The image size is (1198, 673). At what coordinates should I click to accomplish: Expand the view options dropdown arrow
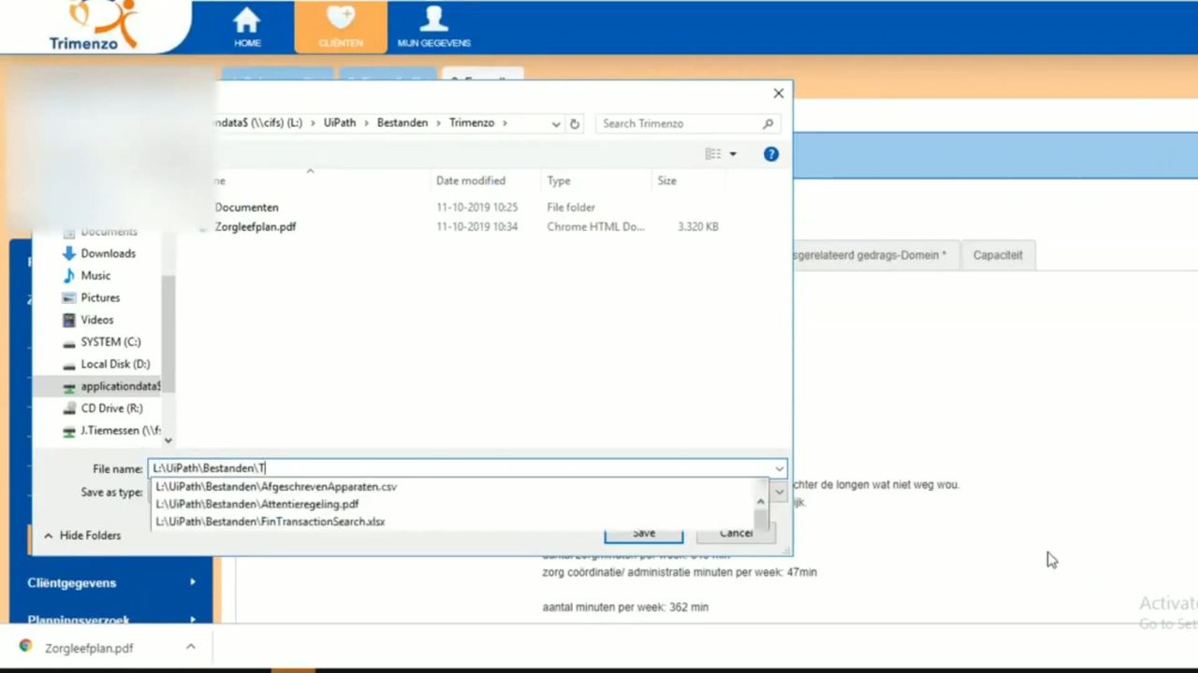coord(733,154)
